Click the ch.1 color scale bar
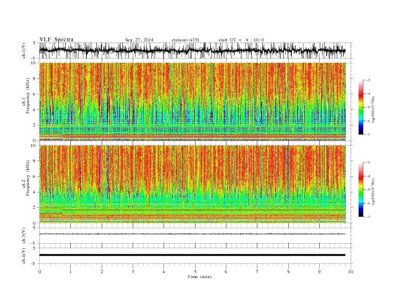The height and width of the screenshot is (305, 395). [361, 107]
